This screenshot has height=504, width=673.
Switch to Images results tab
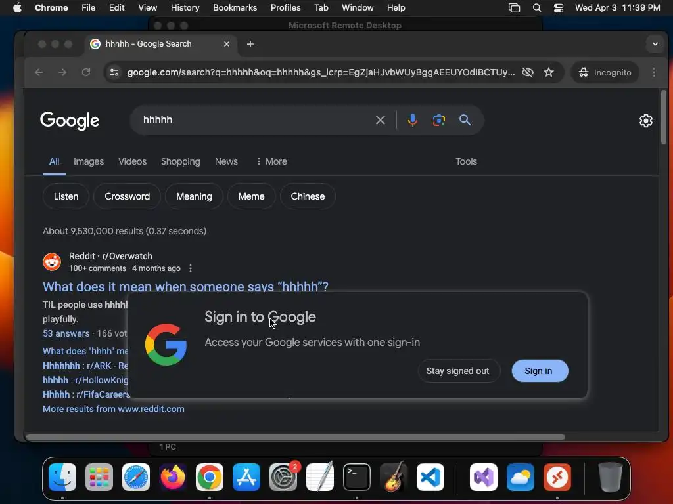[x=89, y=161]
